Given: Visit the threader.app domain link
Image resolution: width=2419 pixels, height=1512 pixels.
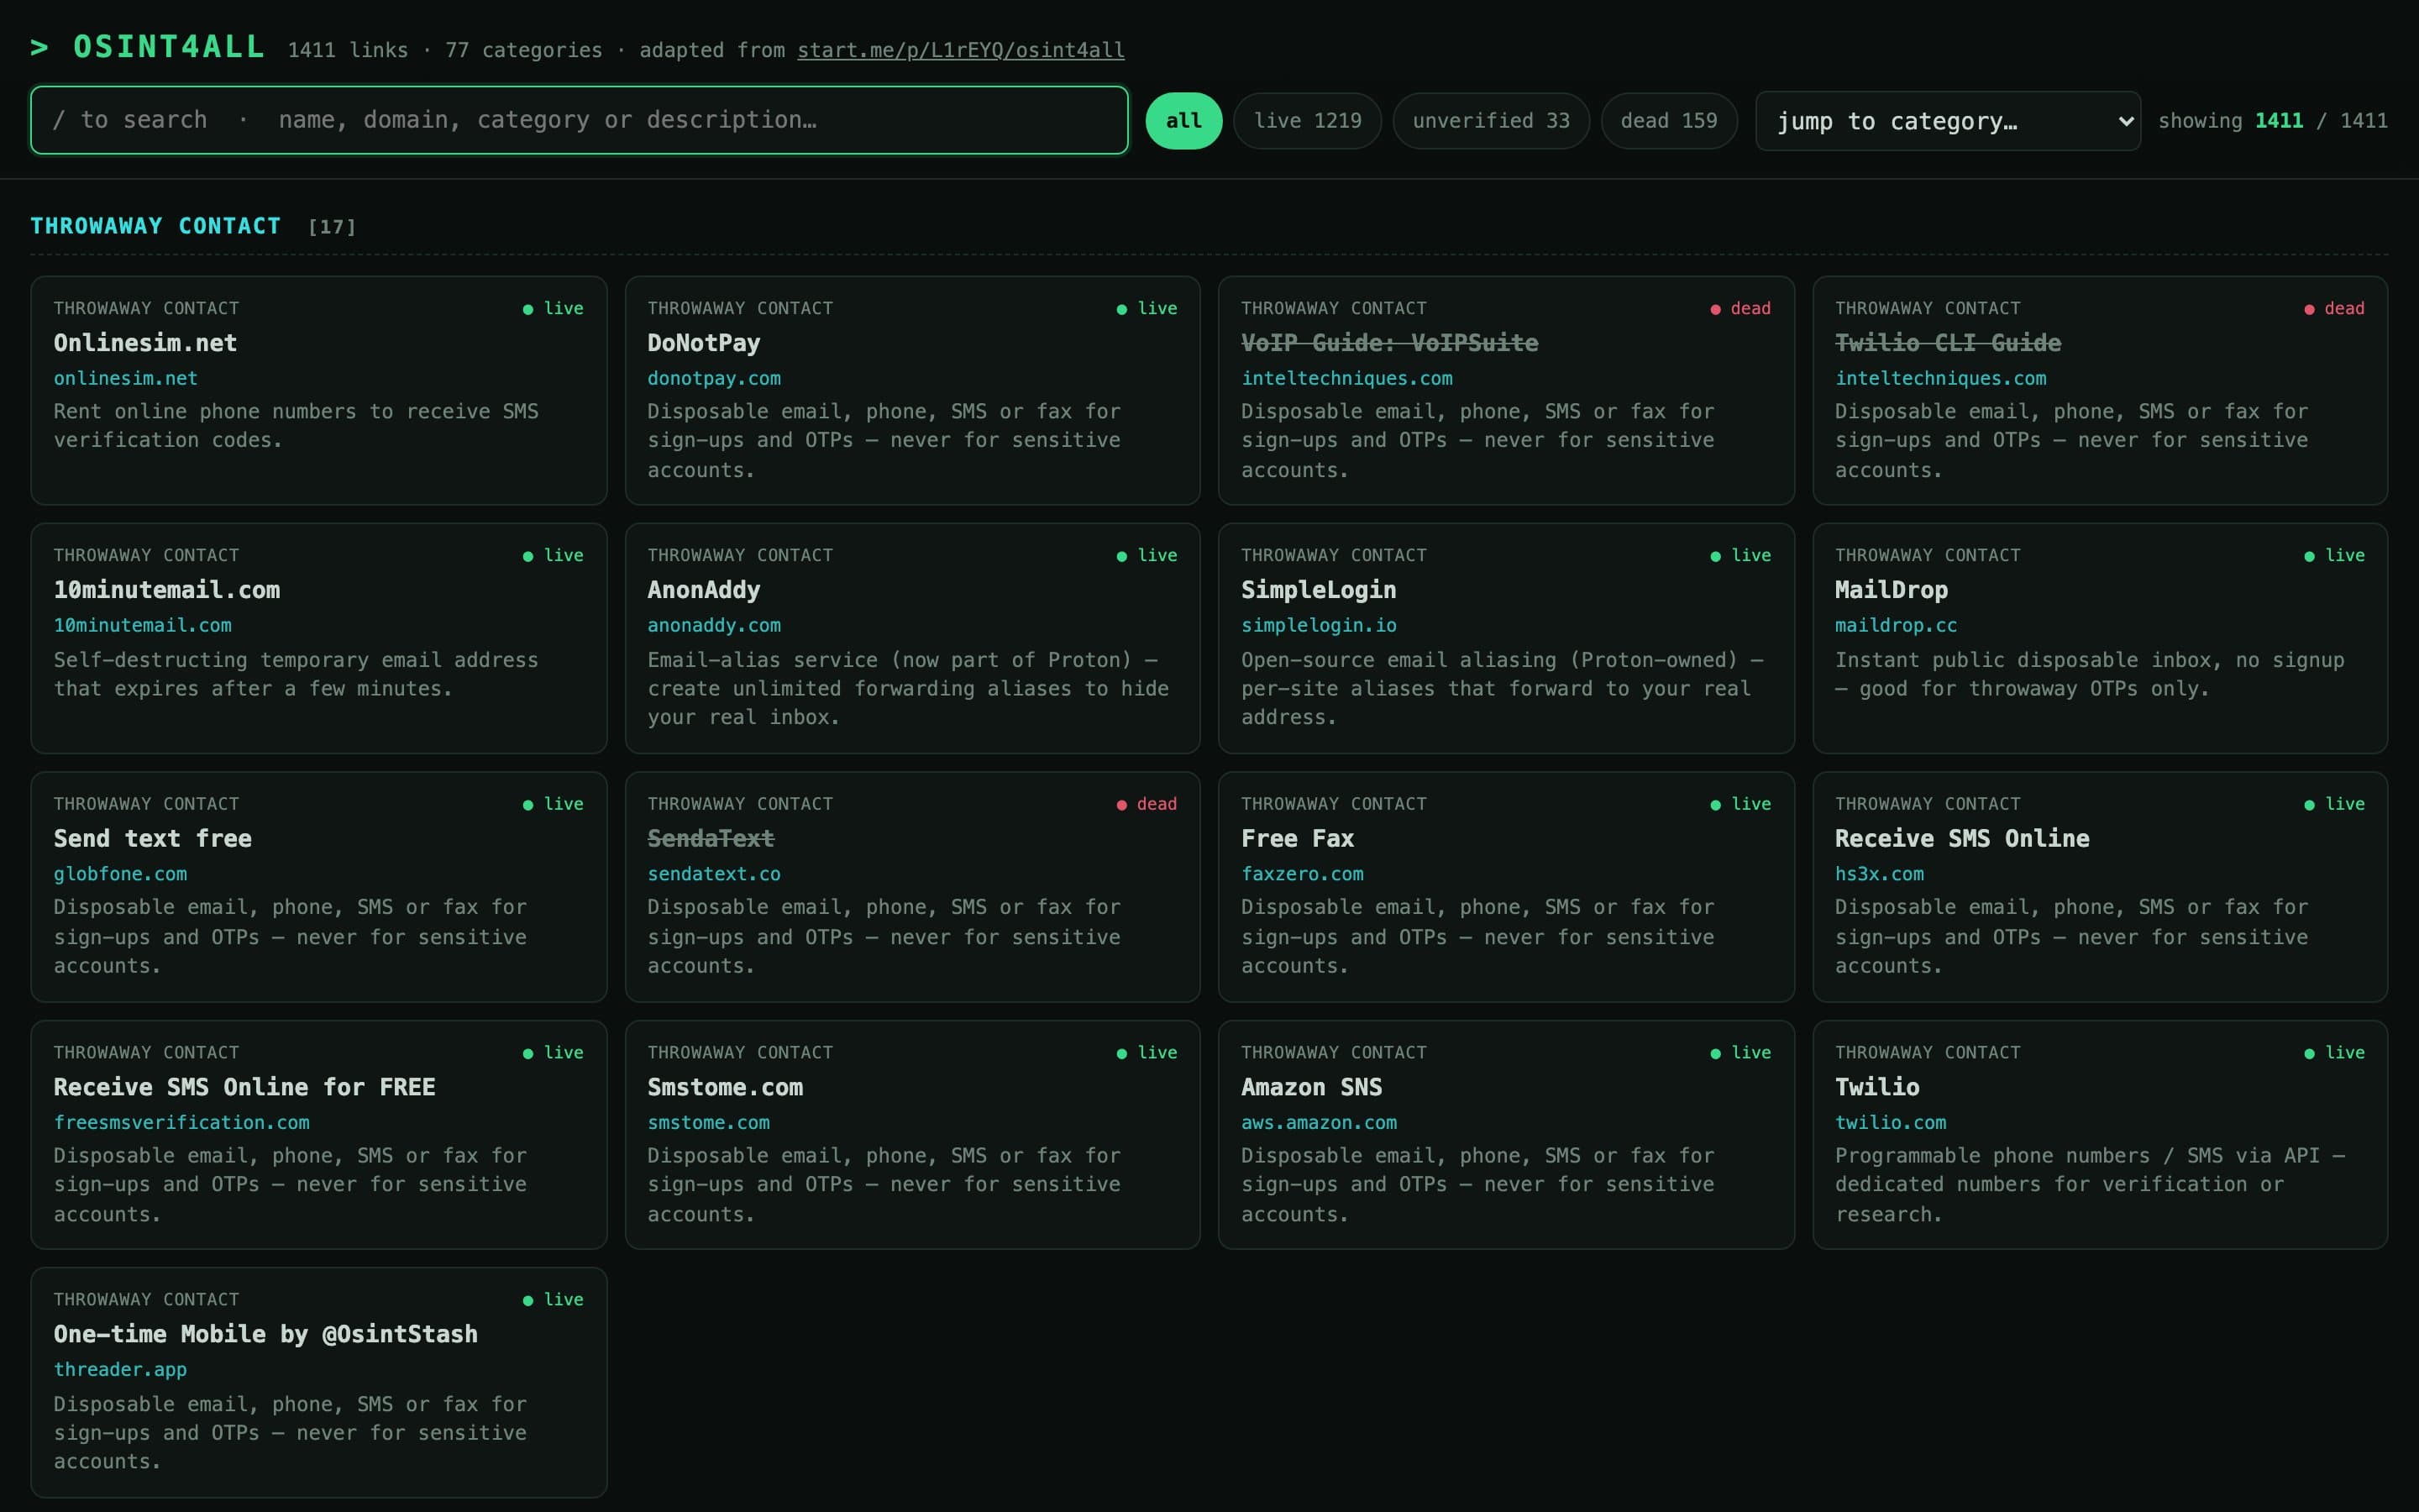Looking at the screenshot, I should [120, 1369].
